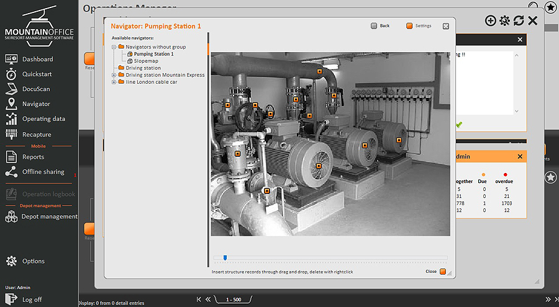Collapse the Navigators without group folder
559x307 pixels.
pyautogui.click(x=114, y=47)
